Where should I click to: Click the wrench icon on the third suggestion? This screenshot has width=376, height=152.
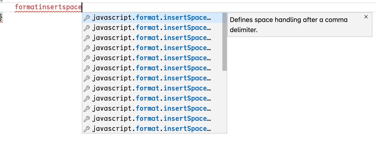pyautogui.click(x=87, y=38)
